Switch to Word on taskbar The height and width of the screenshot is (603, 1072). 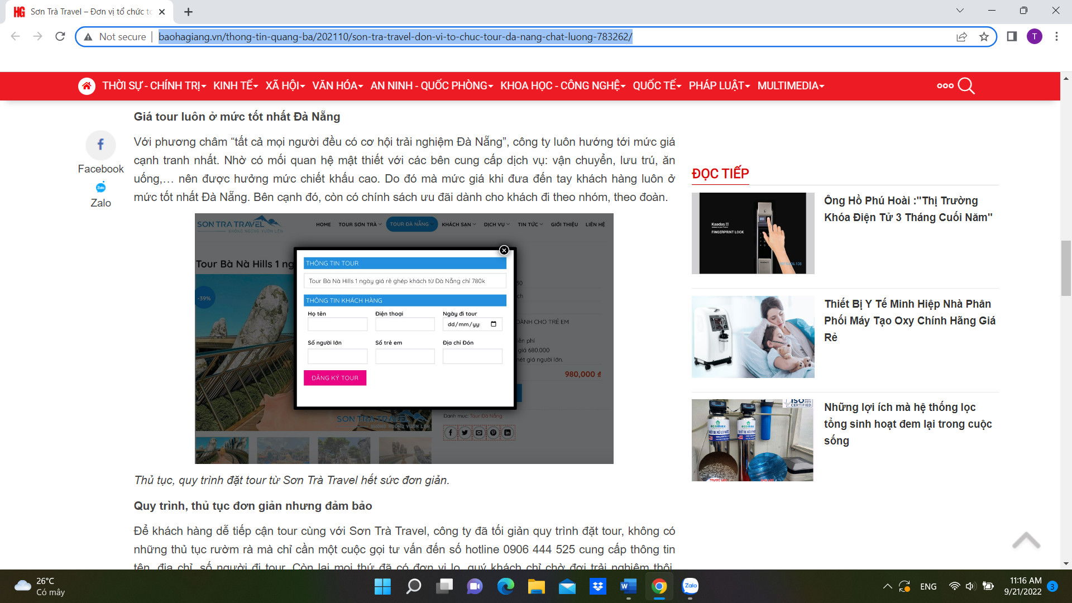coord(629,586)
